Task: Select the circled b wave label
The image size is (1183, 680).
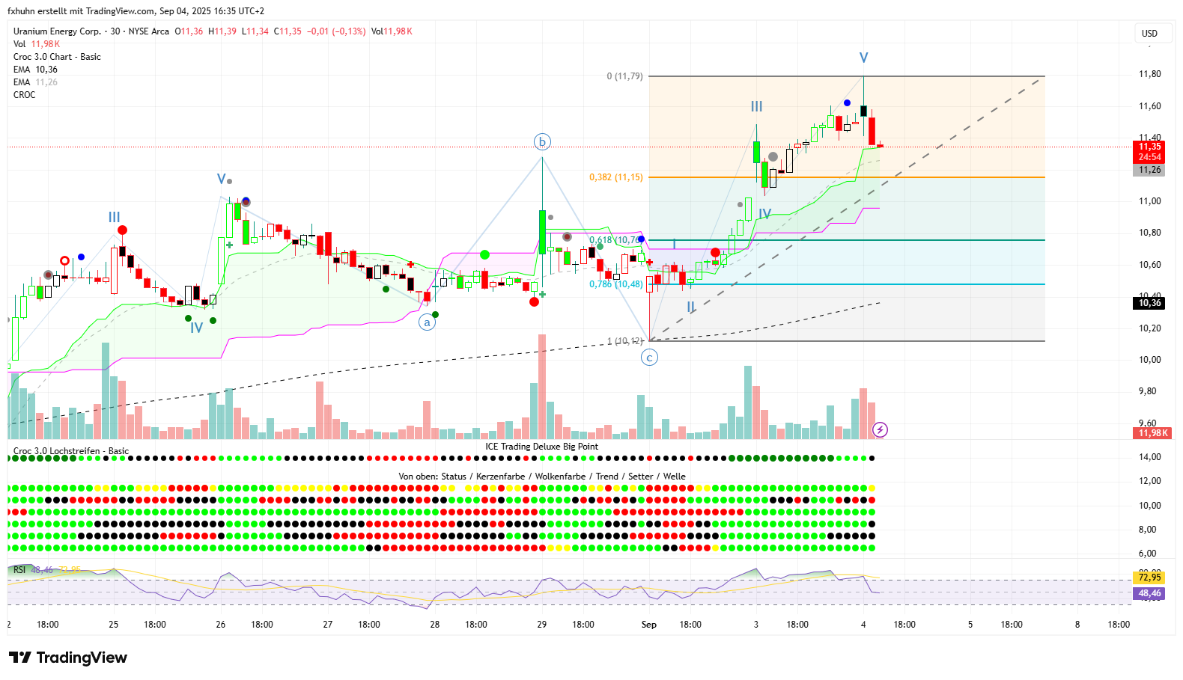Action: [x=542, y=141]
